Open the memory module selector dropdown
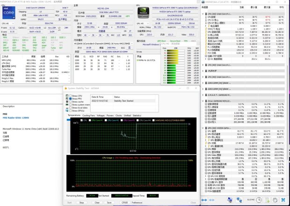 coord(103,44)
